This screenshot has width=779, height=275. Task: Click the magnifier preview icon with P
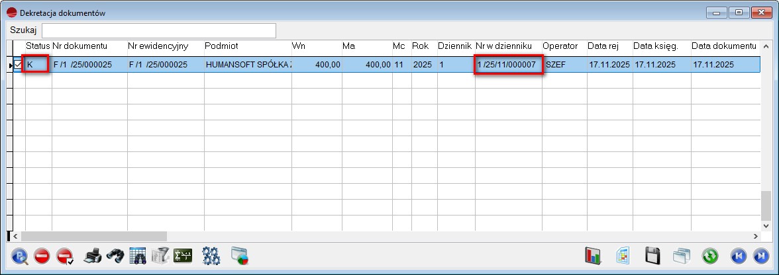pyautogui.click(x=20, y=256)
